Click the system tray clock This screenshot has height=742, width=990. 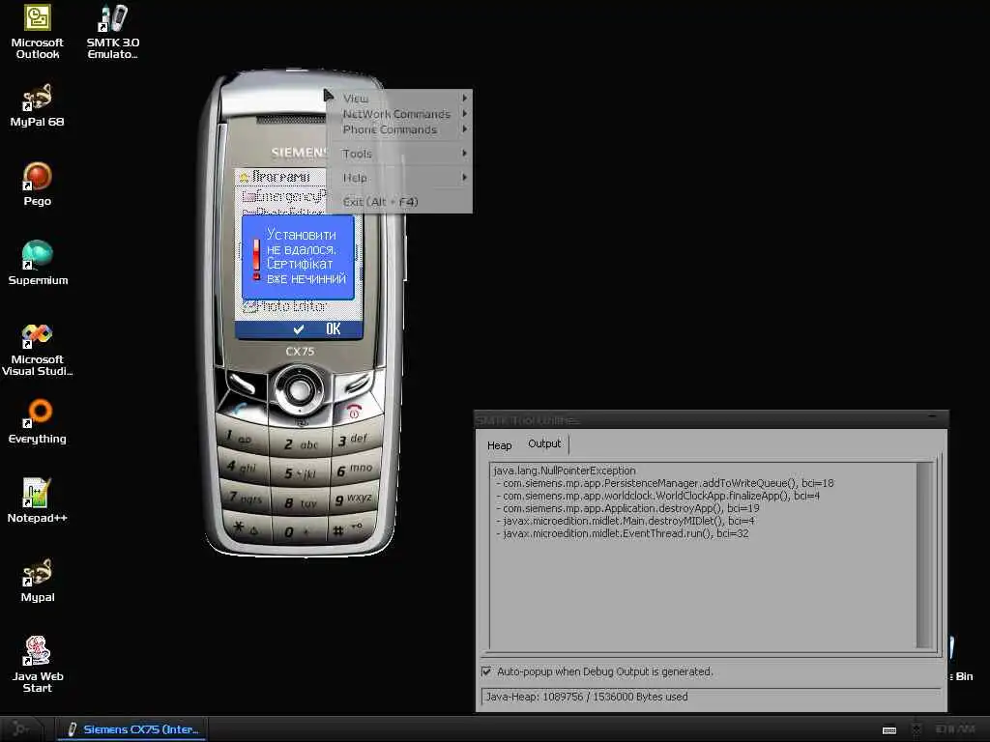[954, 729]
